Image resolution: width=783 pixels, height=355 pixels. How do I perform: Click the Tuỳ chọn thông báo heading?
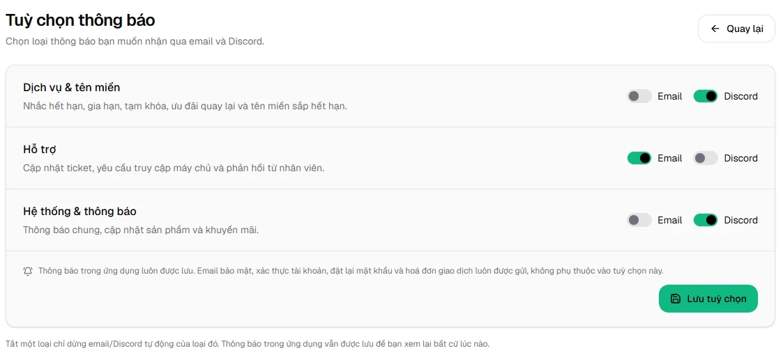click(80, 20)
